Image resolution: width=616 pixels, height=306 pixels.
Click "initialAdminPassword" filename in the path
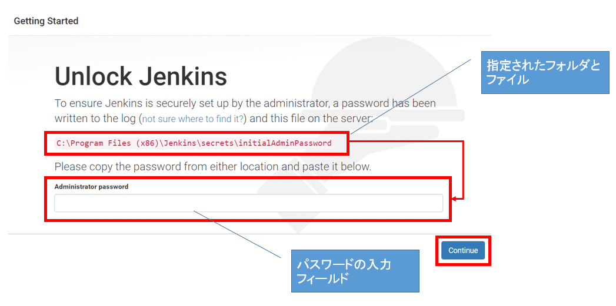pos(285,143)
